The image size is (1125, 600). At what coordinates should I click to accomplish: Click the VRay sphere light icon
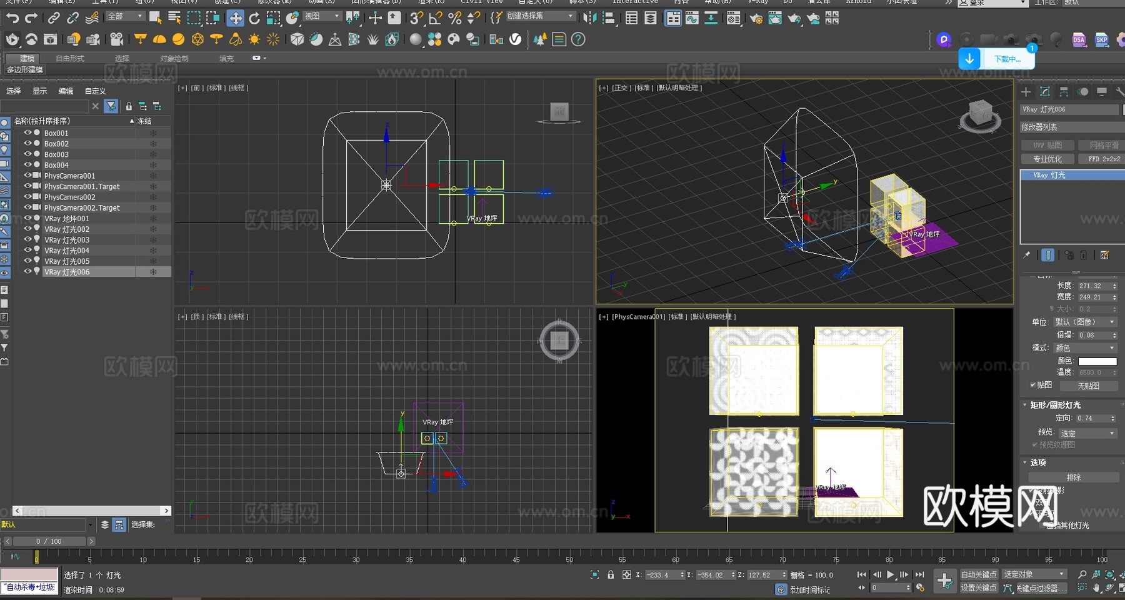(179, 39)
